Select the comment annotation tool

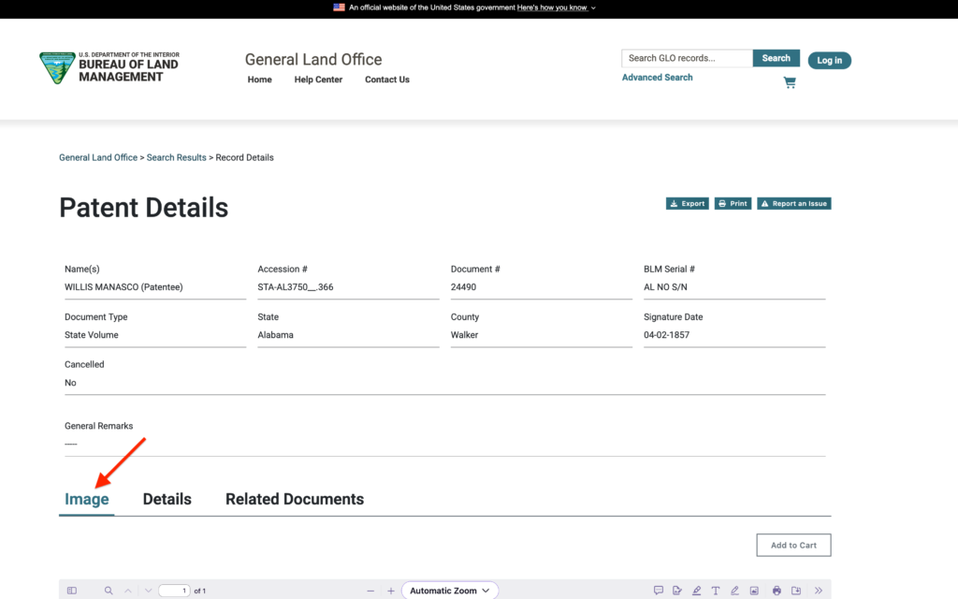[x=658, y=591]
